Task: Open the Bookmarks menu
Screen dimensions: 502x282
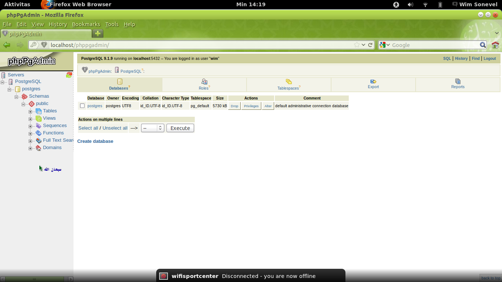Action: coord(86,24)
